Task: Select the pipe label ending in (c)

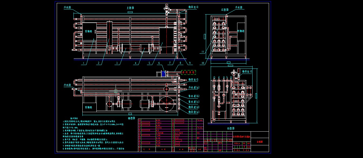Action: coord(194,101)
